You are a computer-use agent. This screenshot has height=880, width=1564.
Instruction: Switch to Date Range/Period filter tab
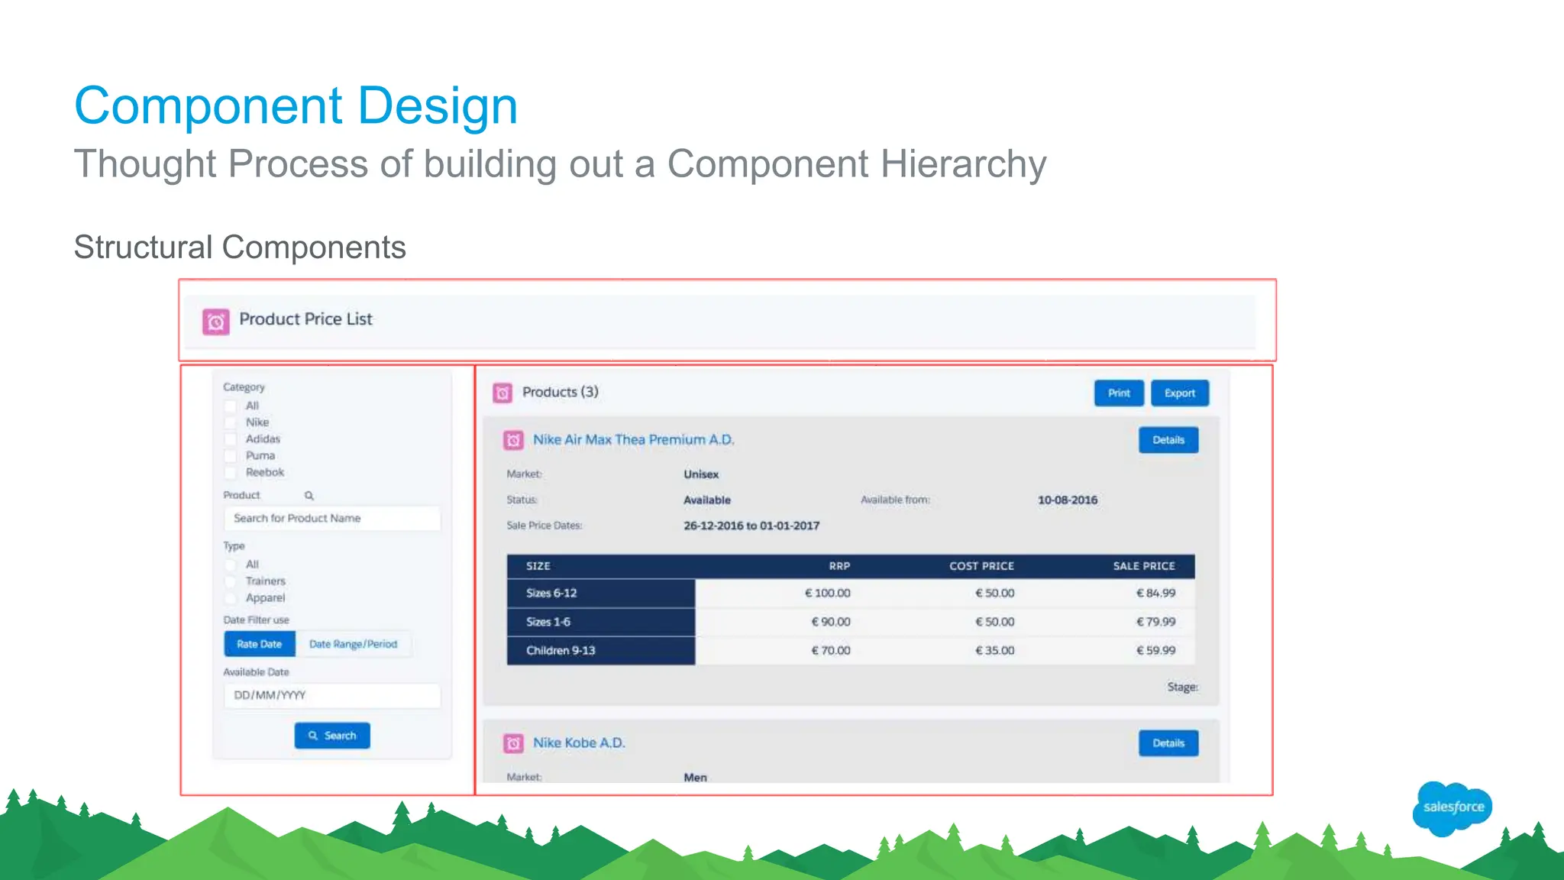(353, 644)
